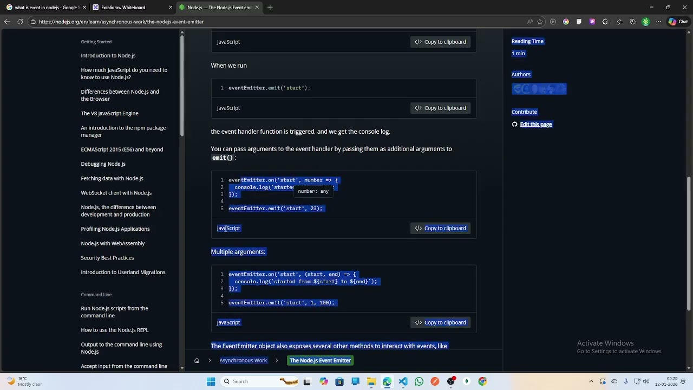Open difference between development and production
Viewport: 693px width, 390px height.
pyautogui.click(x=118, y=211)
